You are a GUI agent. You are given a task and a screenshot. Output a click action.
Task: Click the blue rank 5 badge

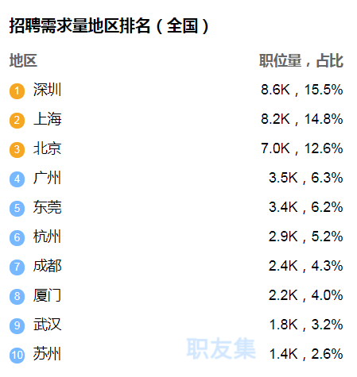point(17,209)
